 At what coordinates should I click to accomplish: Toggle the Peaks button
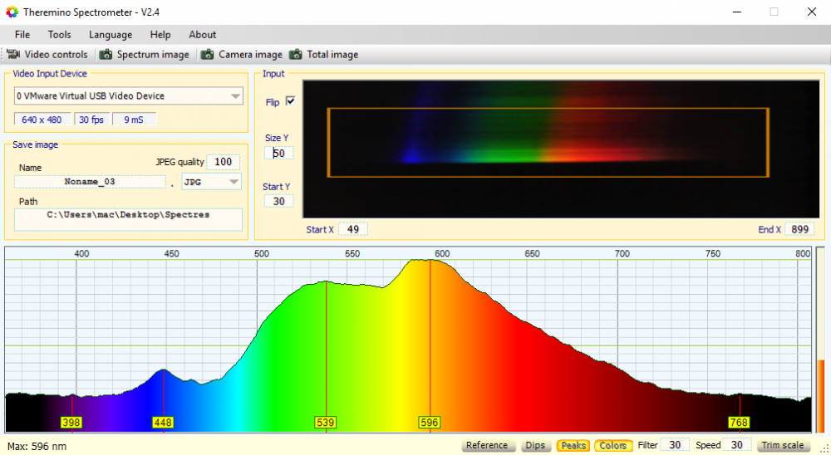pos(573,446)
